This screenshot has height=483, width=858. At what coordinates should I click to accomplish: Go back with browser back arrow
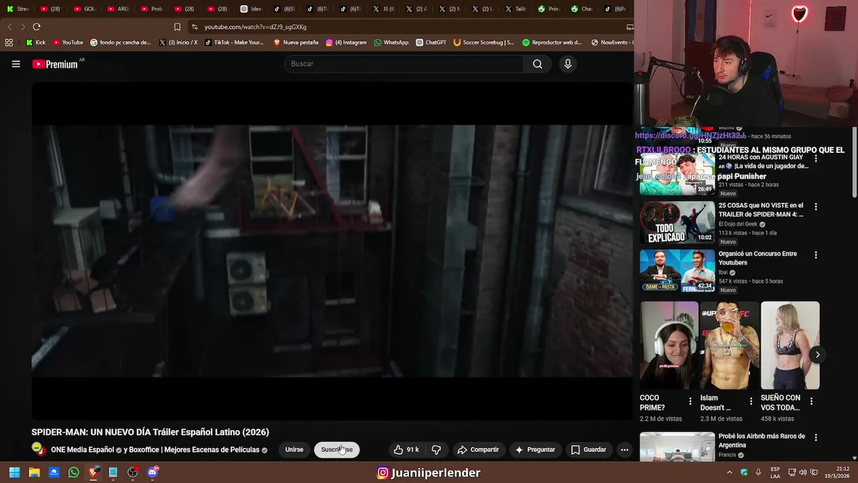pos(9,27)
